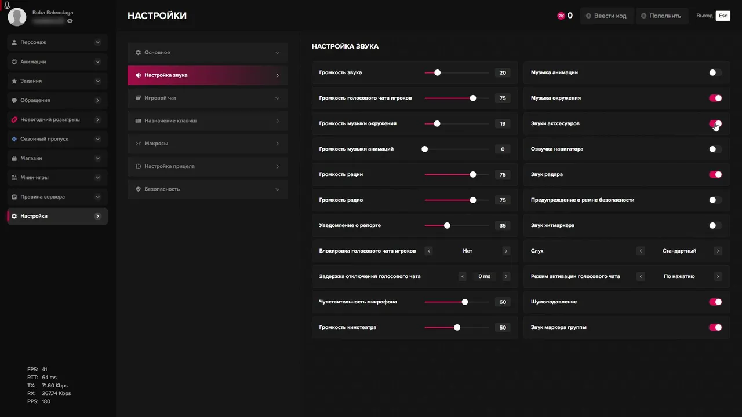Click the Ввести код button
742x417 pixels.
tap(606, 16)
